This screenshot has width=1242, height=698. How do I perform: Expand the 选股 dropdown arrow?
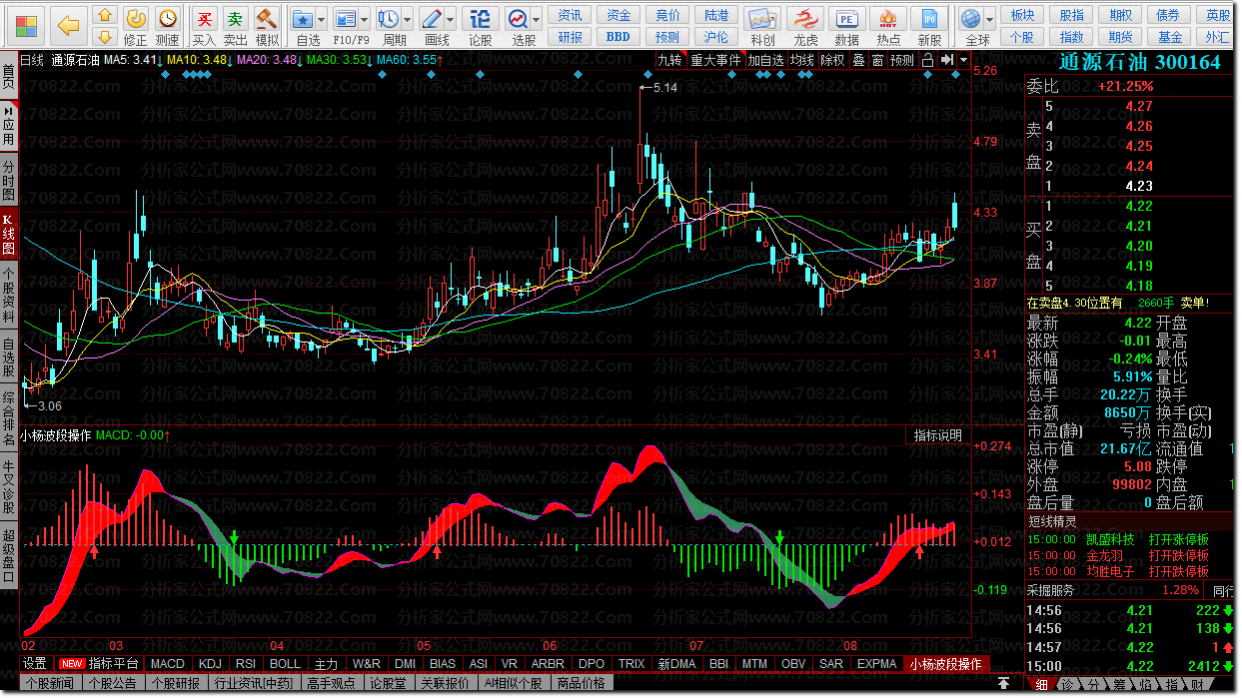click(537, 19)
